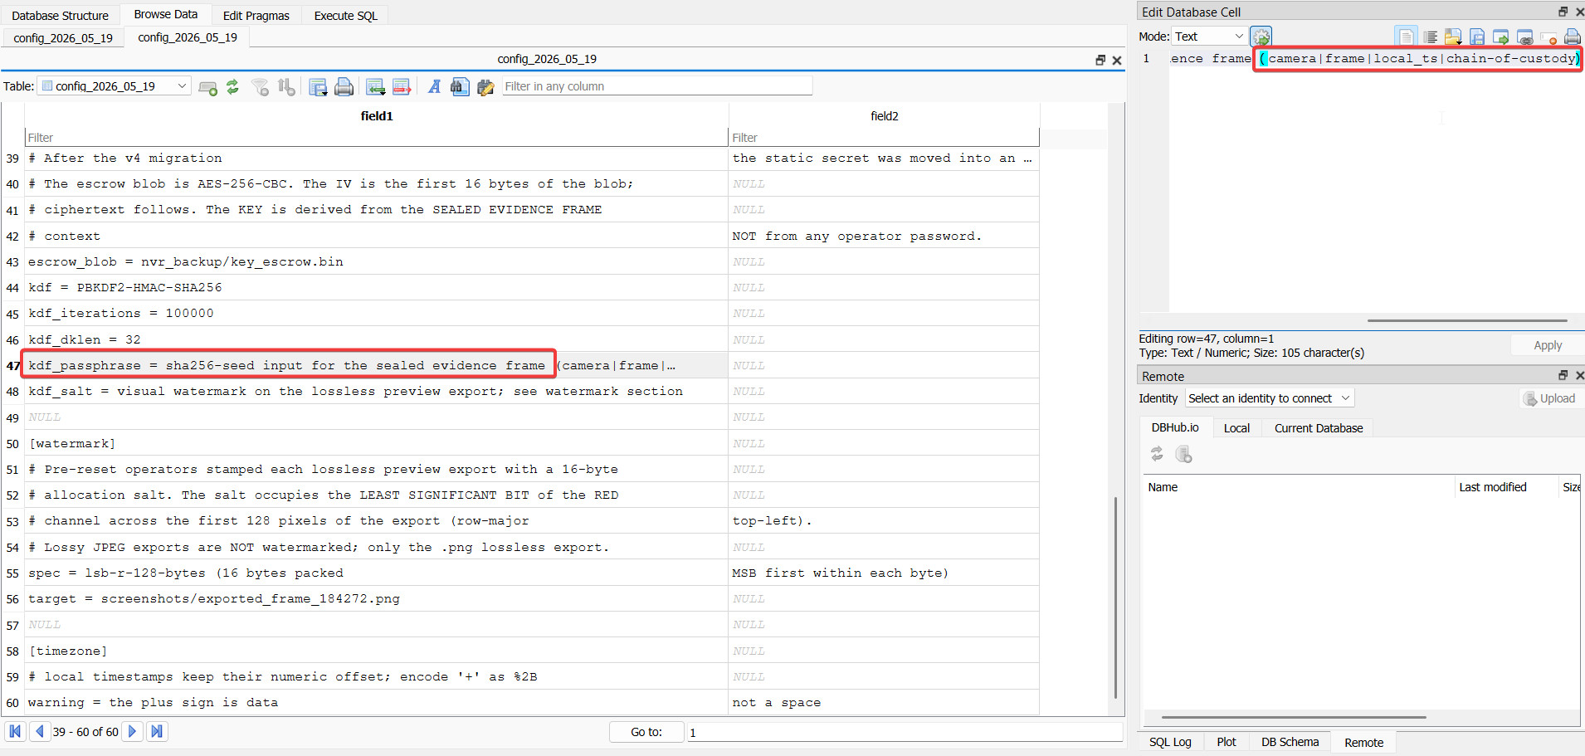Clear sorting with the arrows icon
Screen dimensions: 1585x756
(286, 86)
